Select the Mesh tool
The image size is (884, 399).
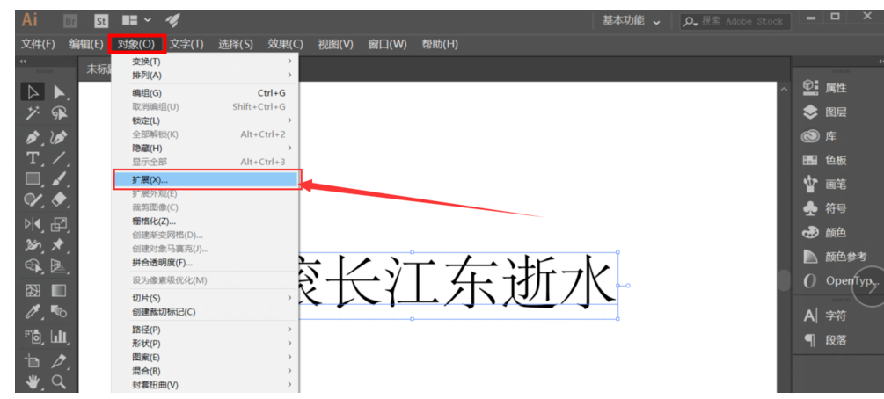click(x=33, y=291)
